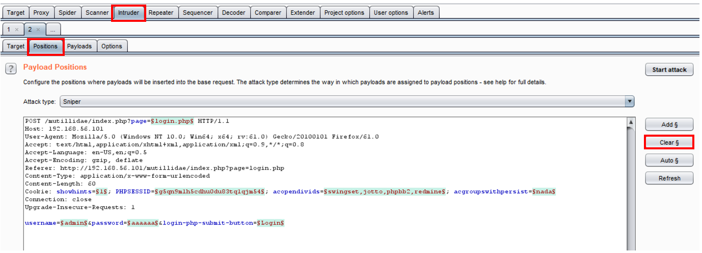Click the Attack type dropdown arrow

coord(630,102)
